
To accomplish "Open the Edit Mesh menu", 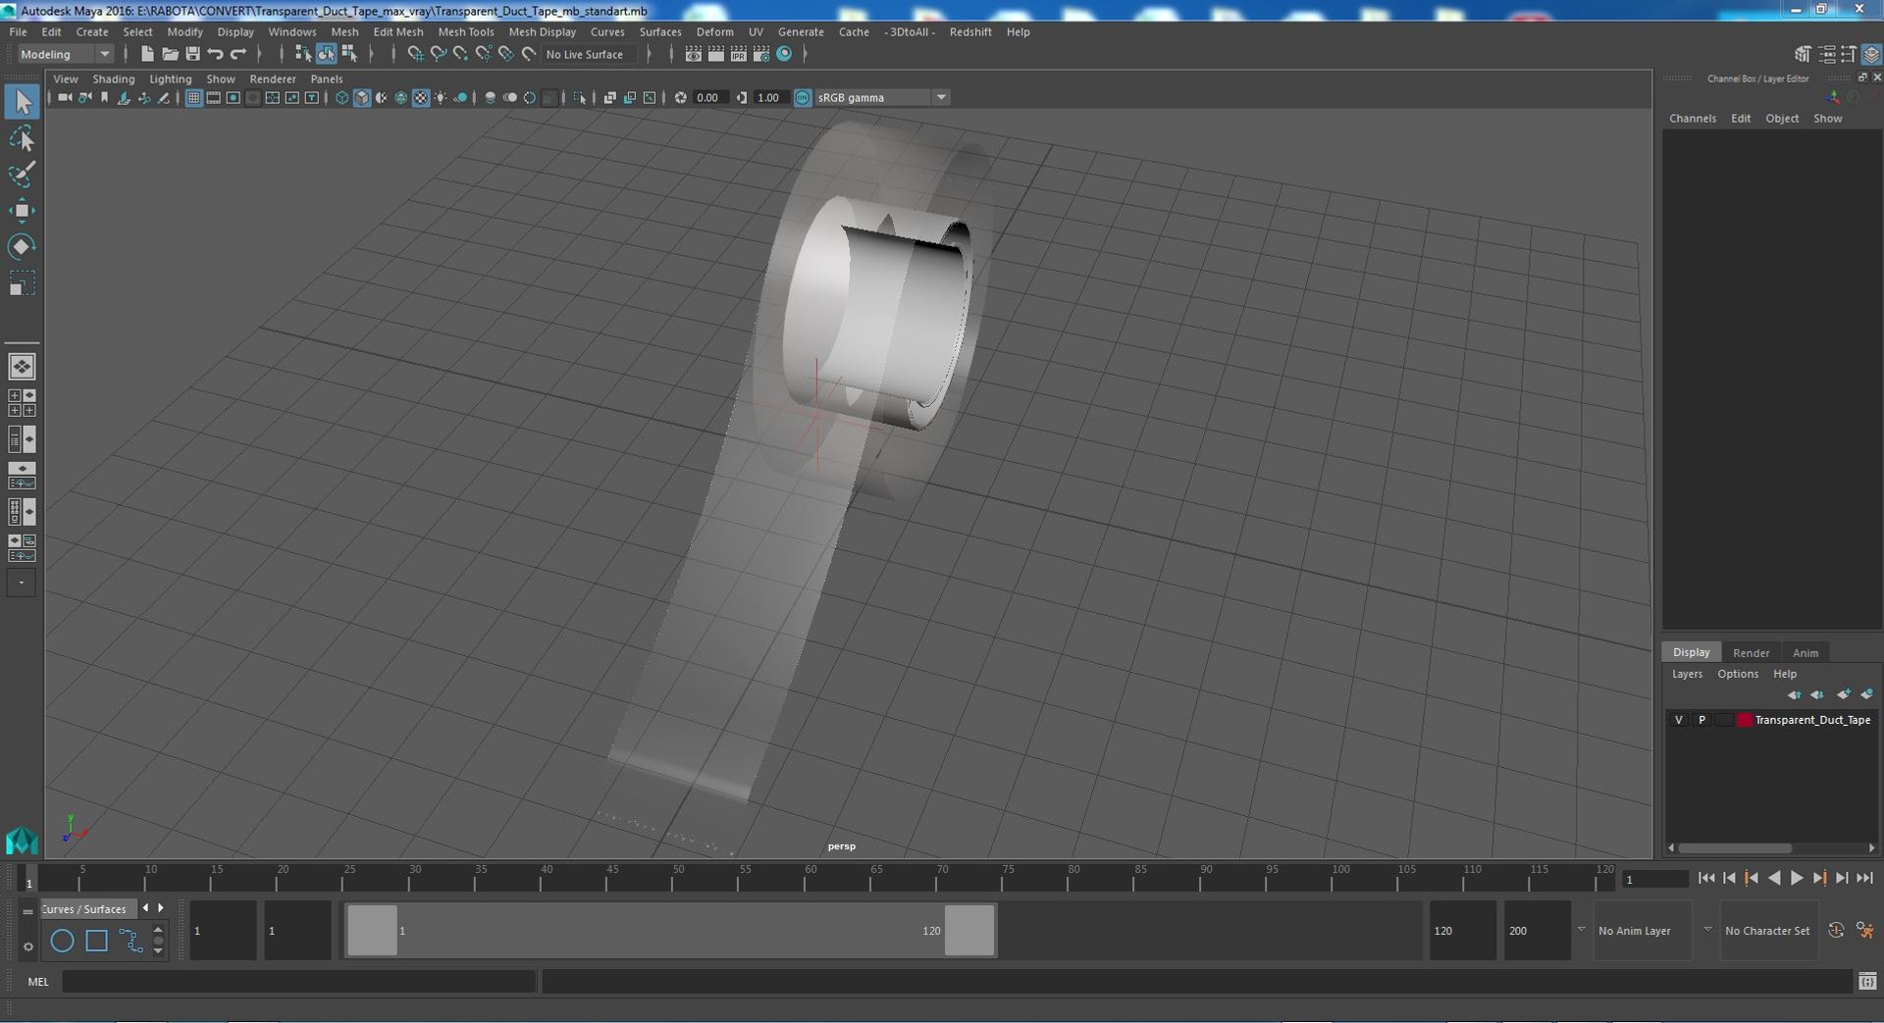I will (397, 31).
